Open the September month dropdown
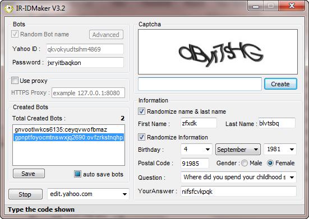Viewport: 309px width, 219px height. [x=238, y=150]
